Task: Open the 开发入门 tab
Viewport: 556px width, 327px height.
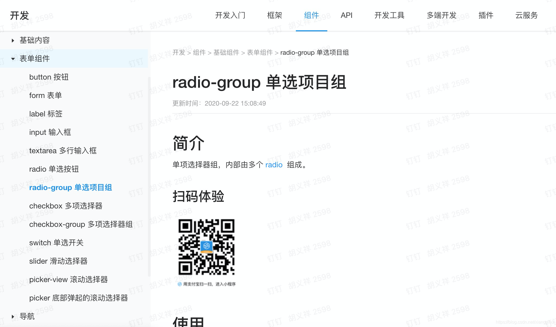Action: click(x=230, y=15)
